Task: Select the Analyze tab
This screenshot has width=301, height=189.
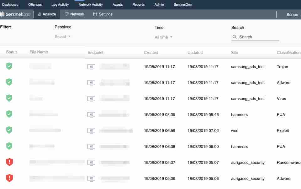Action: pos(46,14)
